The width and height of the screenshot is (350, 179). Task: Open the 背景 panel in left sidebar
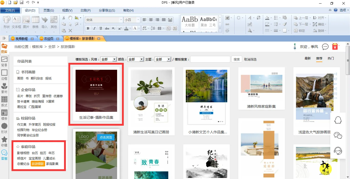point(4,62)
